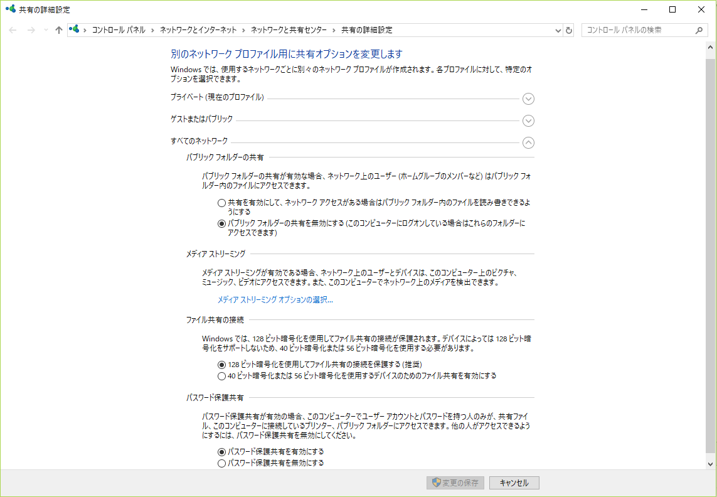Image resolution: width=717 pixels, height=497 pixels.
Task: Click the shield icon on 変更の保存 button
Action: 435,483
